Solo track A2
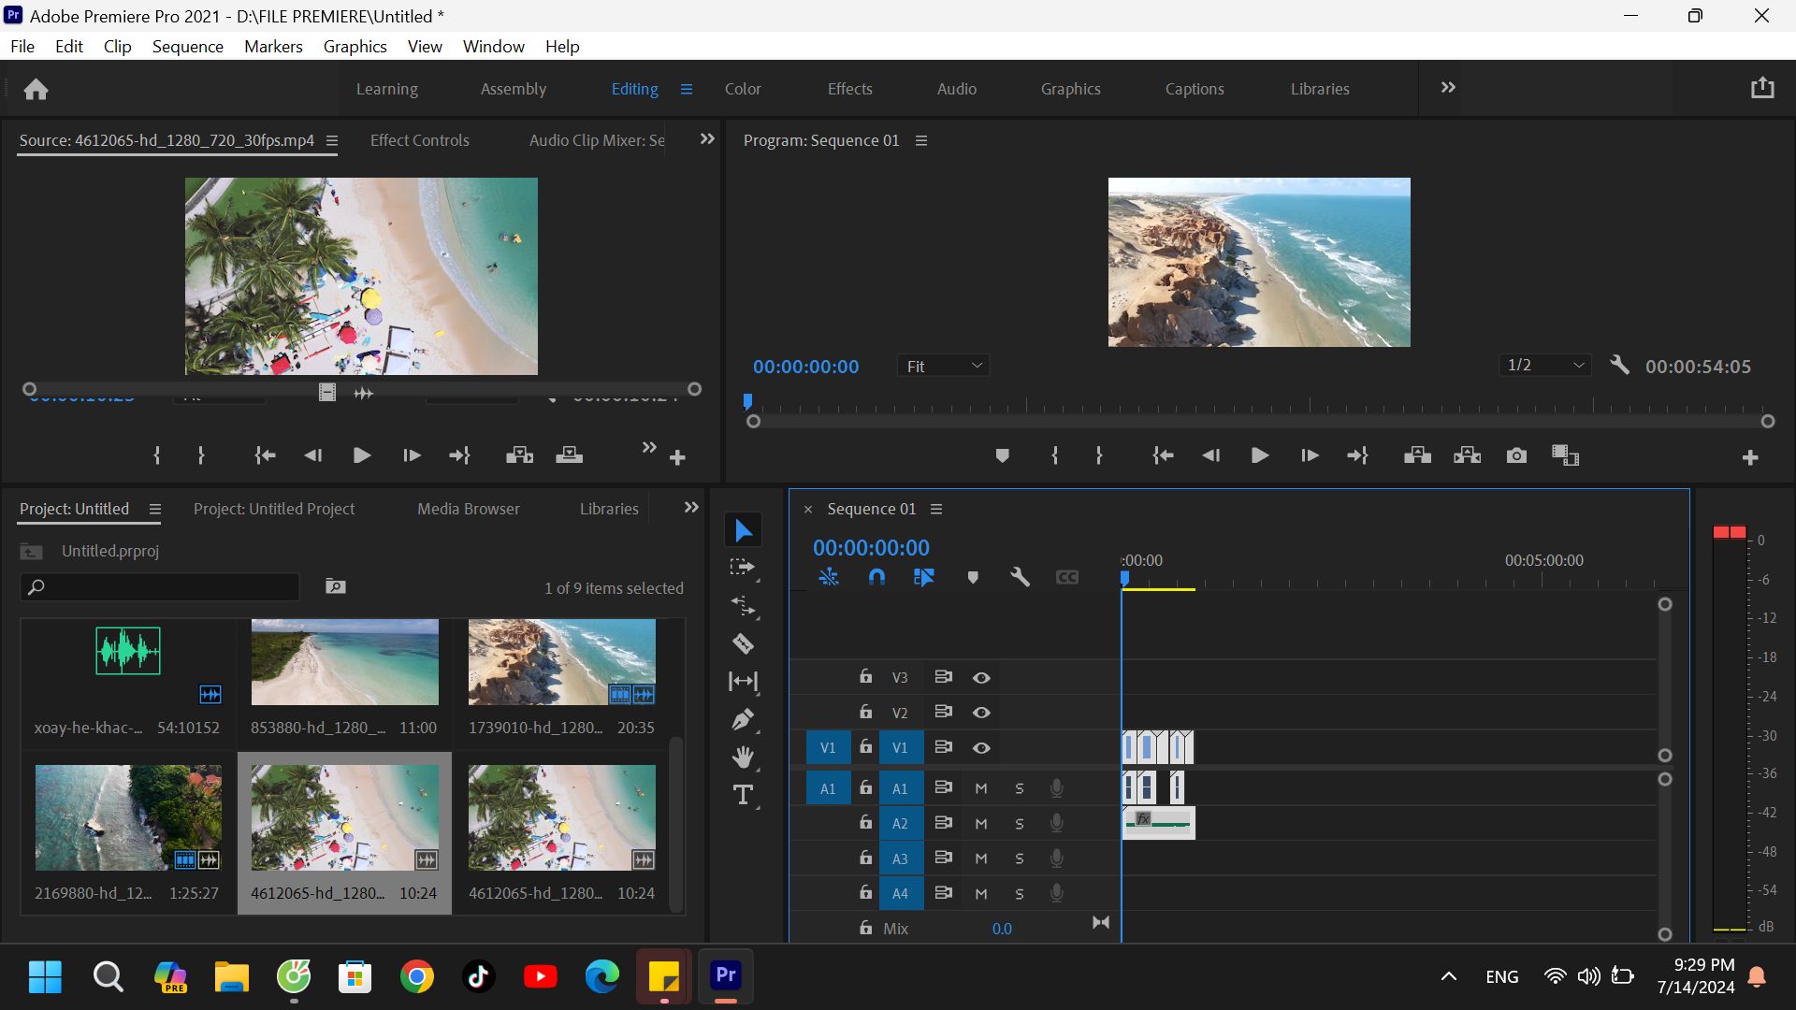This screenshot has height=1010, width=1796. coord(1020,824)
